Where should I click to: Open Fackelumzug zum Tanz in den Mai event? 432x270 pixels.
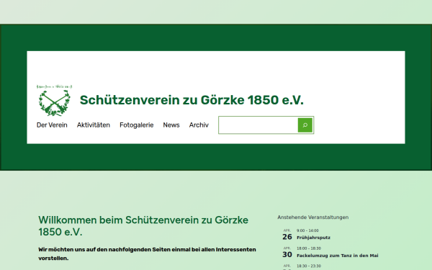[x=337, y=256]
